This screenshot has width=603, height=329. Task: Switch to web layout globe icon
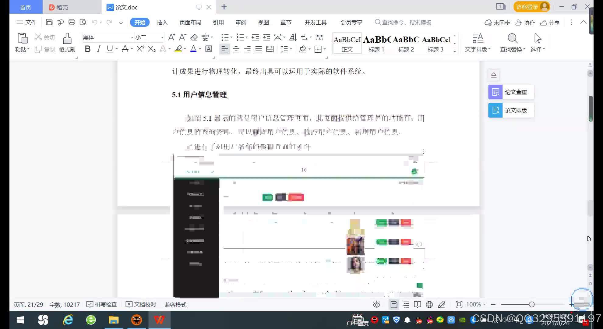[x=429, y=304]
